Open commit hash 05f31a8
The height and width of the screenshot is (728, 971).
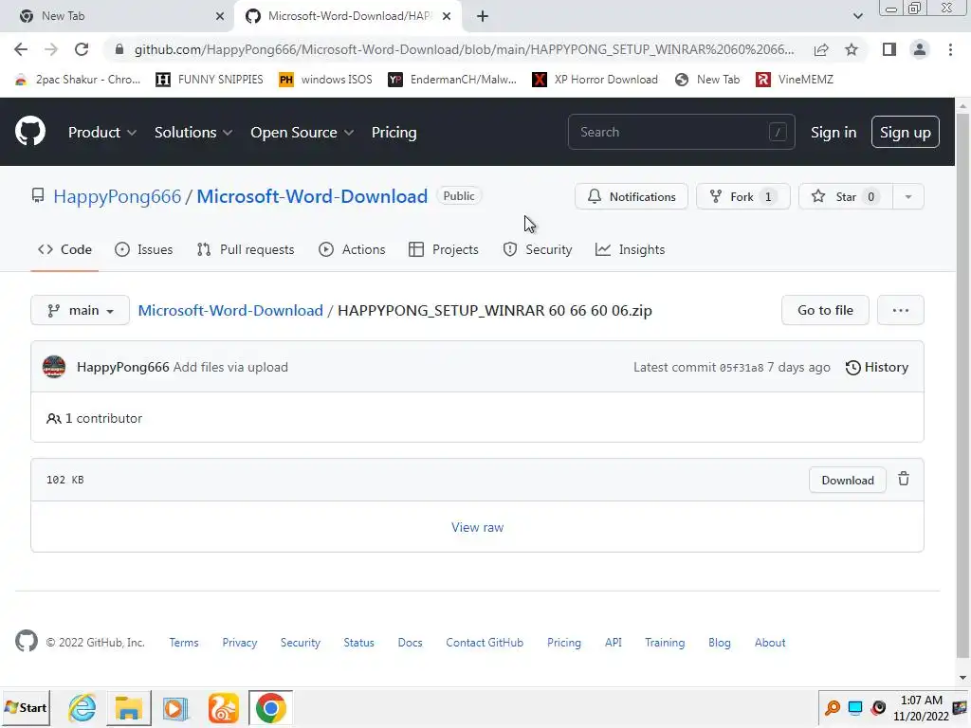click(742, 368)
